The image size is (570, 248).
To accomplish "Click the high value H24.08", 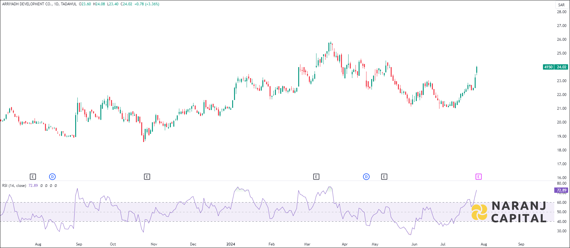I will (99, 4).
